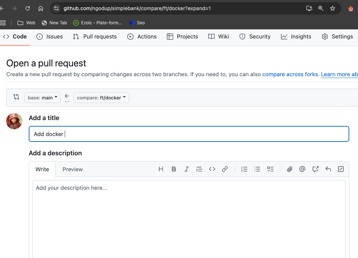Go to the Actions tab

point(142,37)
